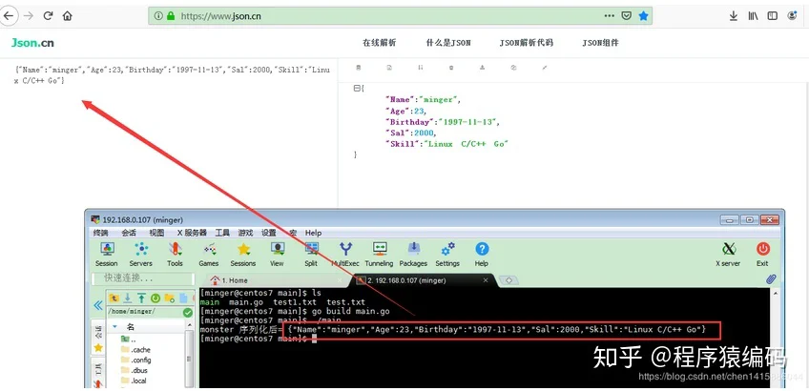
Task: Open the page actions ellipsis menu
Action: pos(610,16)
